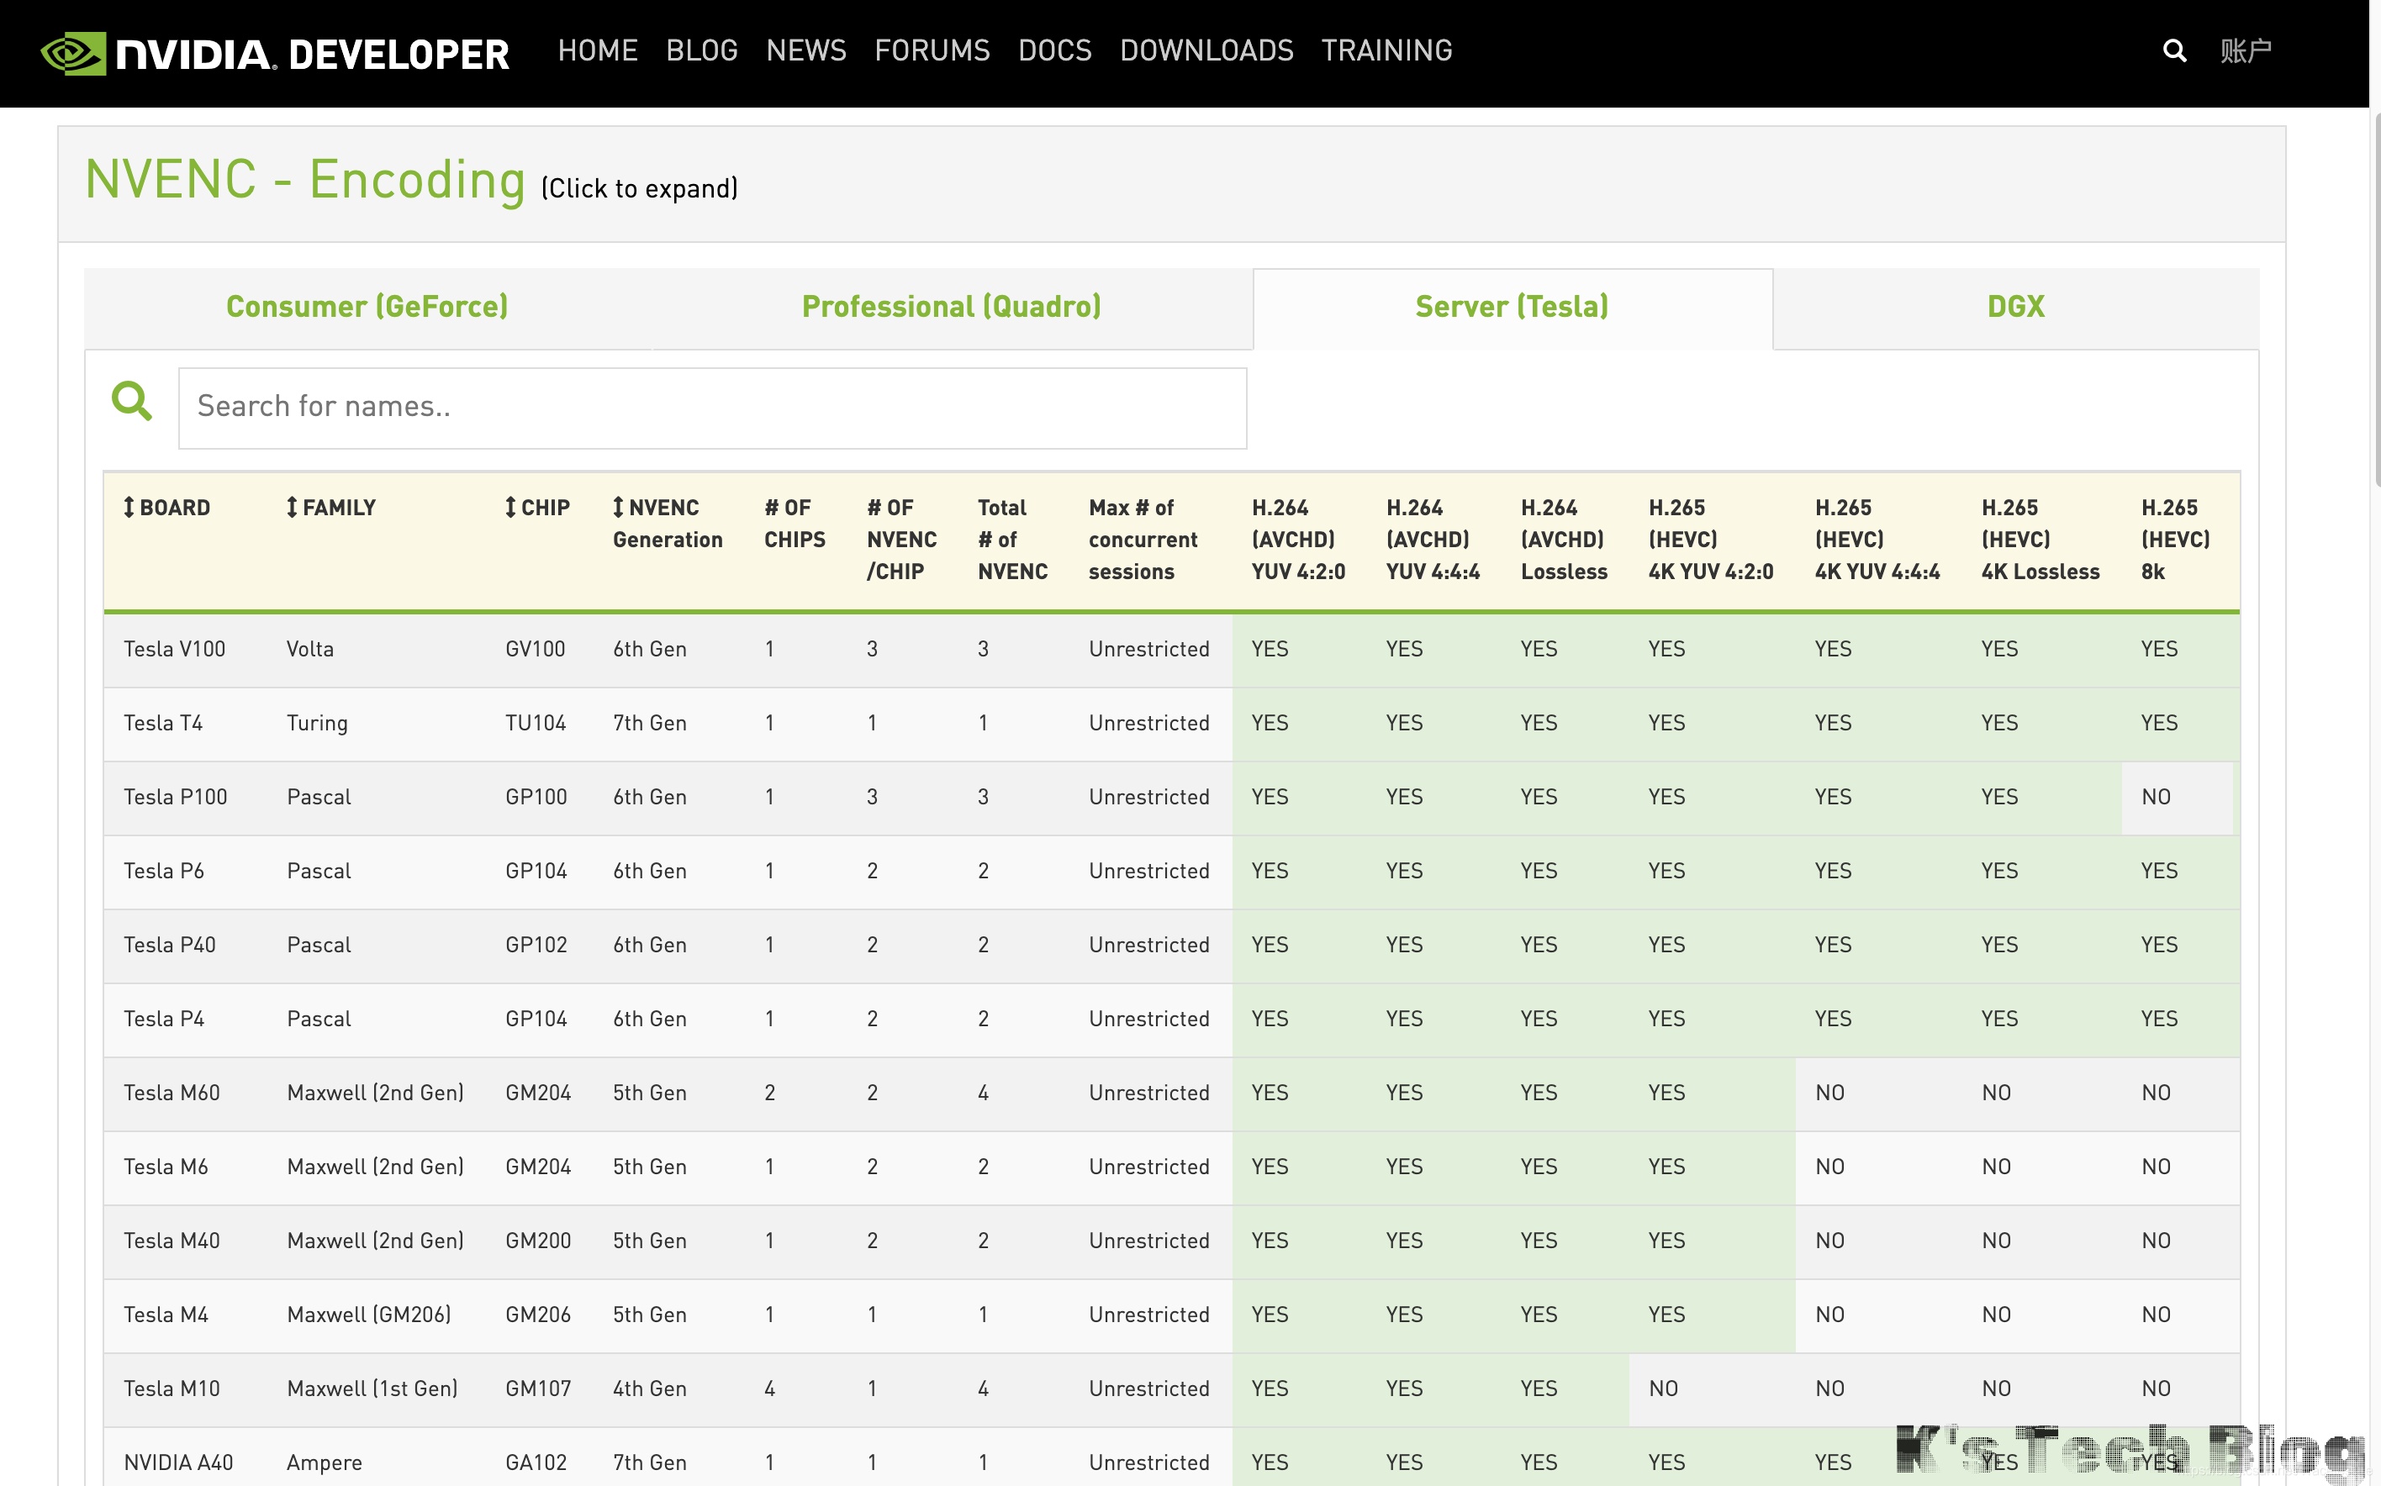Open the DOWNLOADS menu item
This screenshot has width=2381, height=1486.
pyautogui.click(x=1206, y=51)
